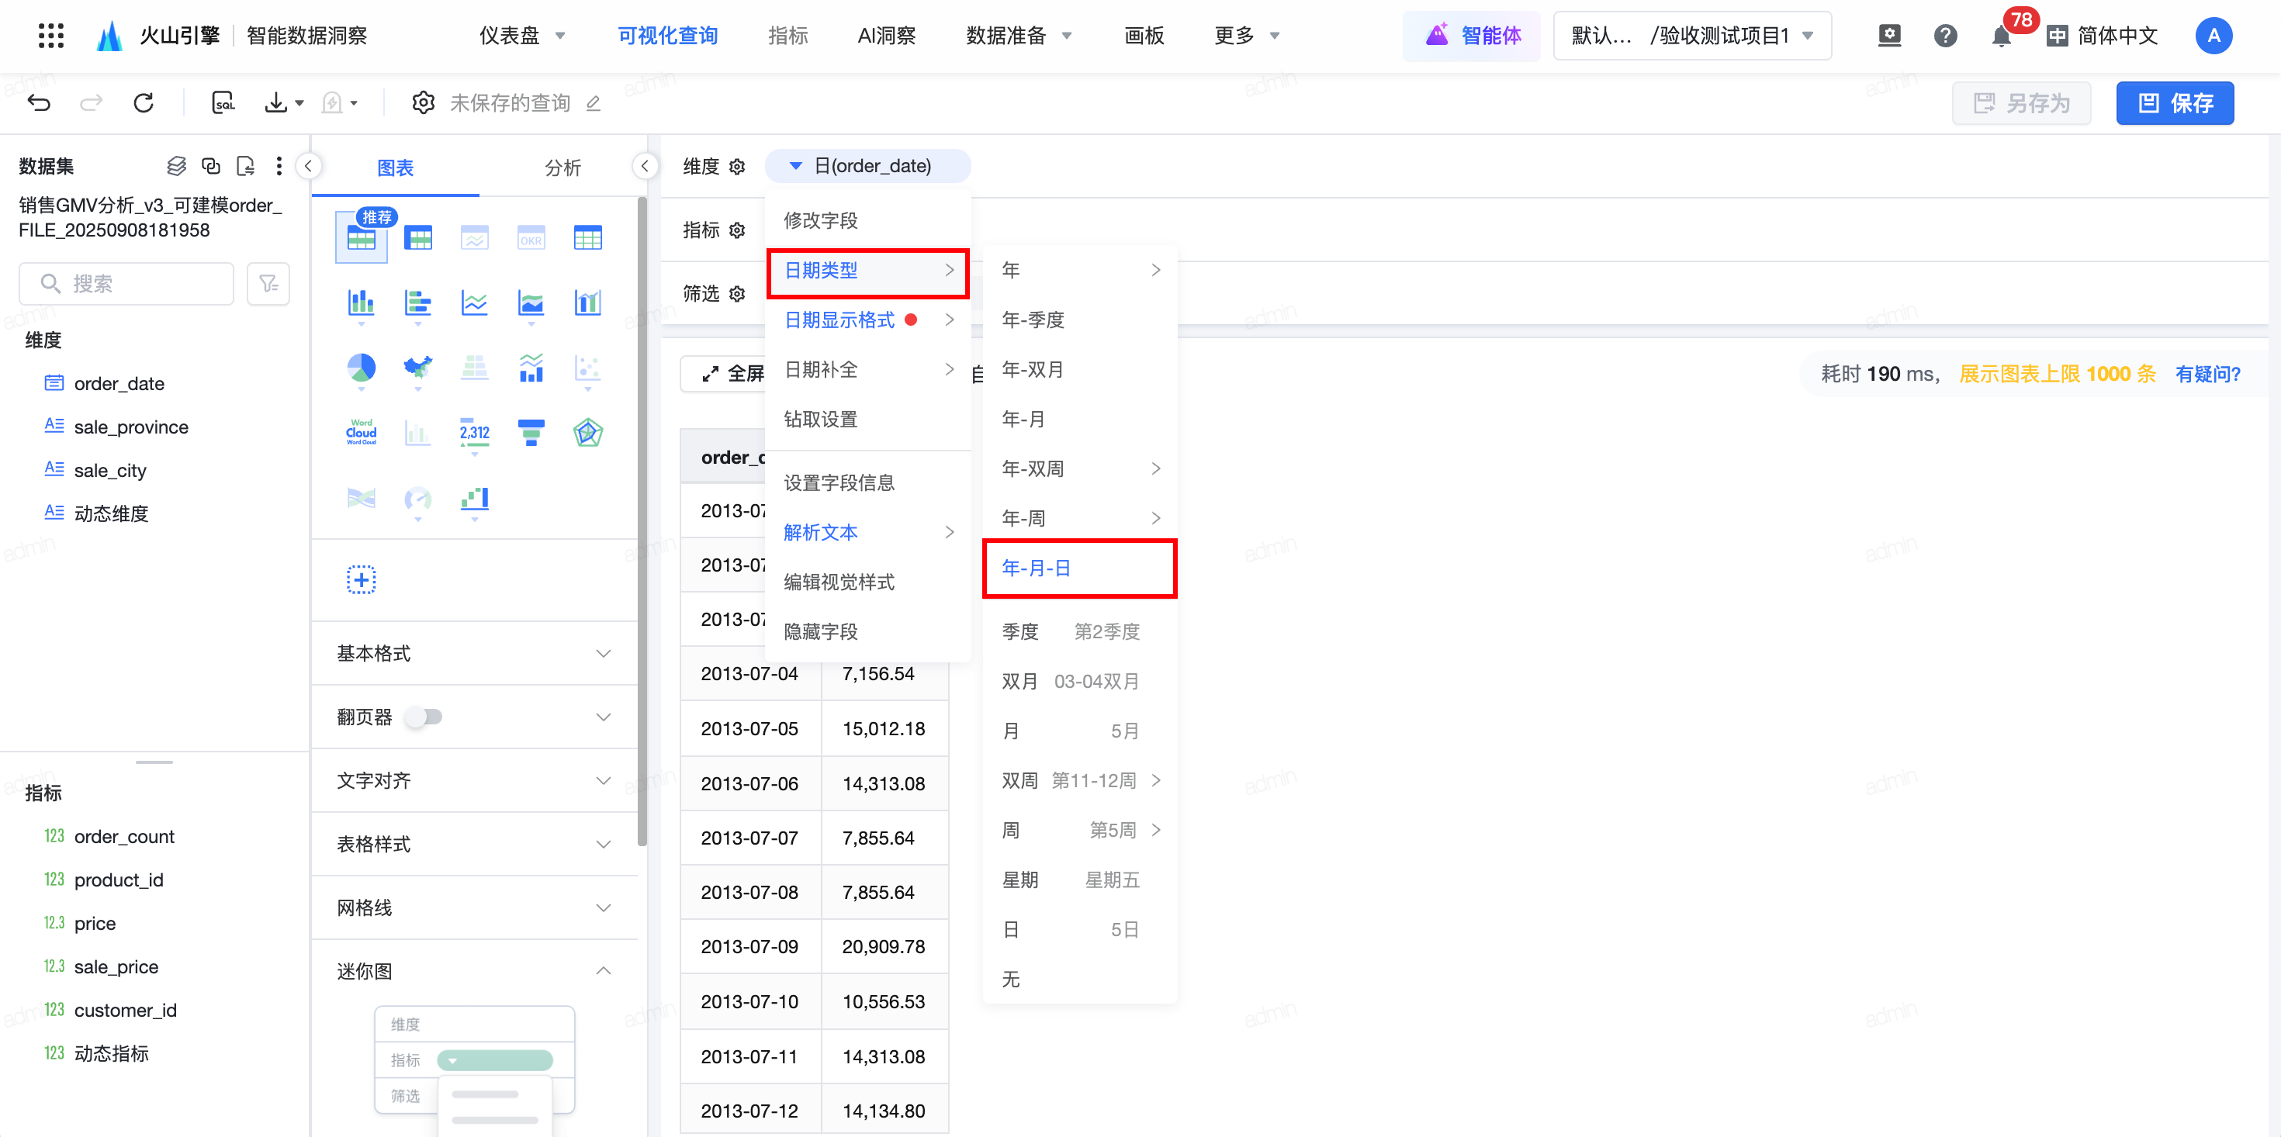Screen dimensions: 2281x1137
Task: Choose the Word Cloud chart type
Action: (x=361, y=432)
